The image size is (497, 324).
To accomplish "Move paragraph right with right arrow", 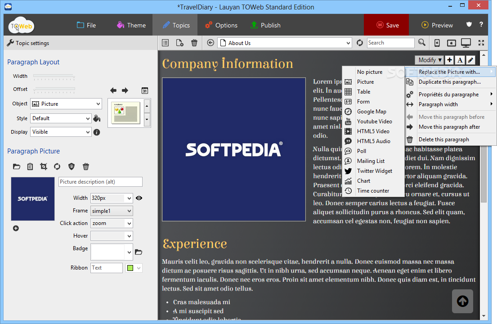I will pyautogui.click(x=125, y=90).
